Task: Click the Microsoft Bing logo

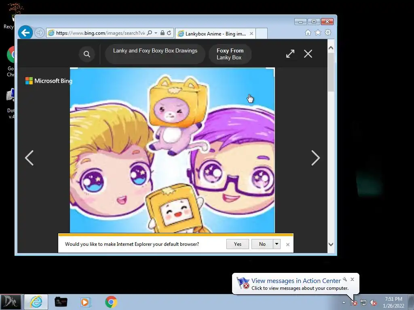Action: (49, 81)
